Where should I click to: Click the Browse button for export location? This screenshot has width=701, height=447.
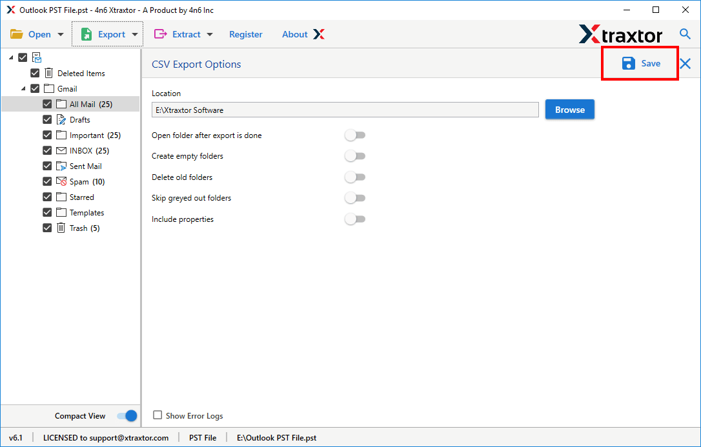click(569, 110)
